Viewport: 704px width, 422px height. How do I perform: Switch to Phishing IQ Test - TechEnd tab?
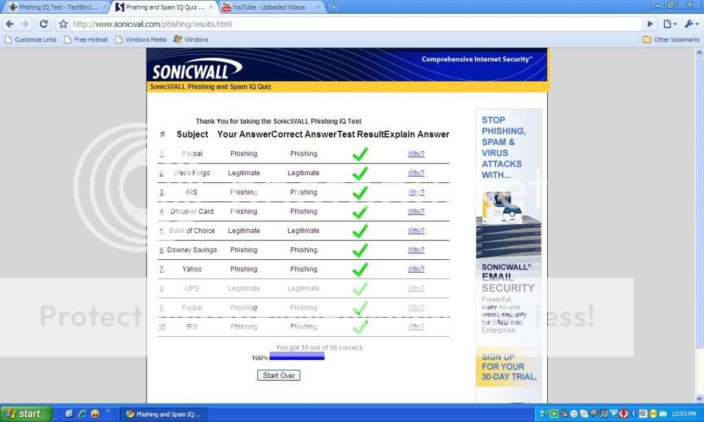click(x=57, y=7)
